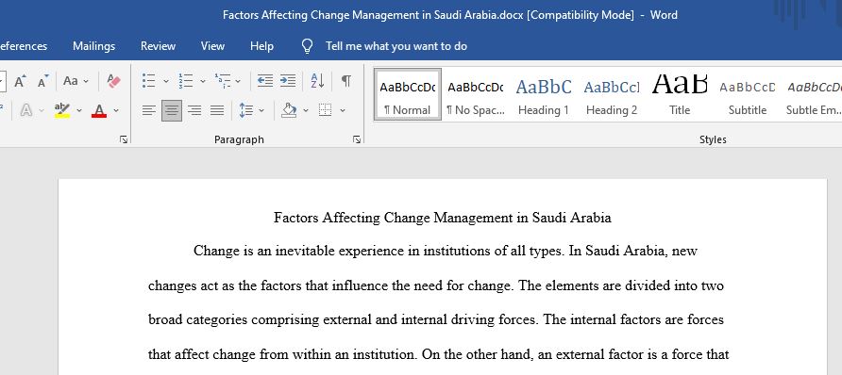The width and height of the screenshot is (842, 375).
Task: Open the borders dropdown arrow
Action: [x=342, y=110]
